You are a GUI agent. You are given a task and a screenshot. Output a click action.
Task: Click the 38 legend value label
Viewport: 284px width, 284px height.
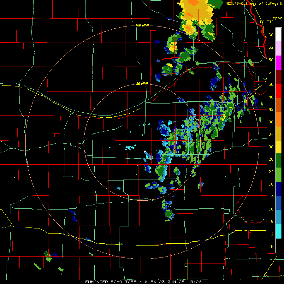click(271, 122)
